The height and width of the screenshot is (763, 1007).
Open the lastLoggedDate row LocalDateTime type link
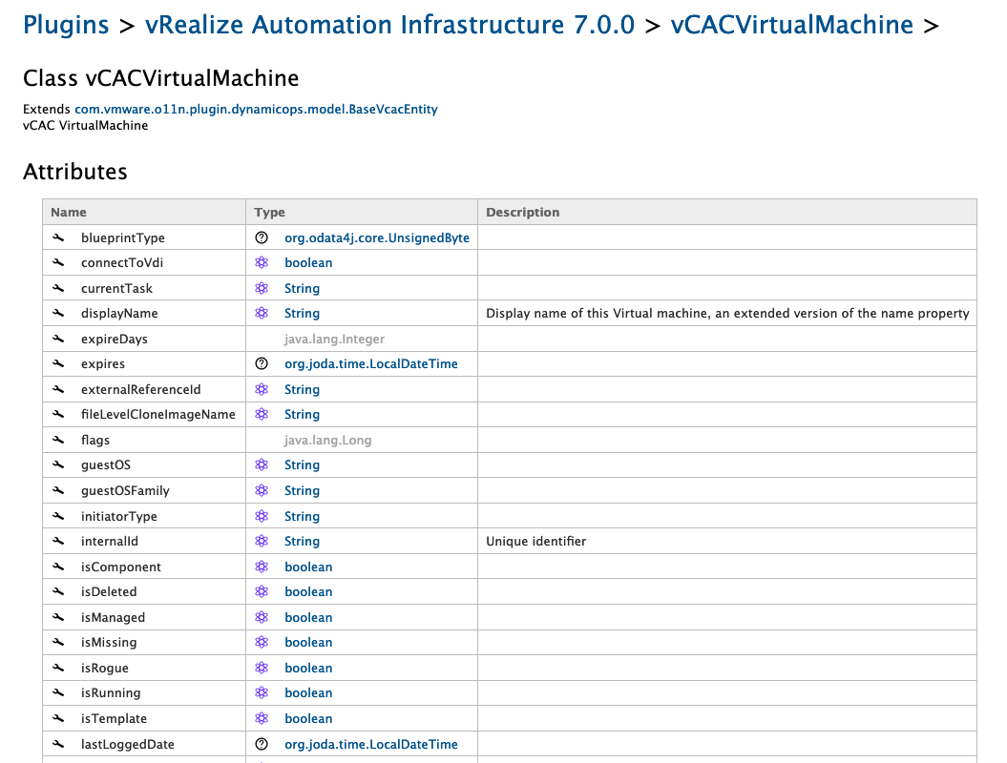coord(371,744)
